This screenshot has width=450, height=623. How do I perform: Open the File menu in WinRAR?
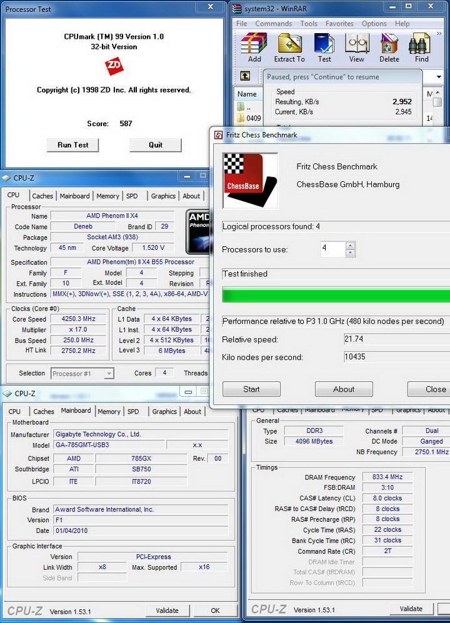pyautogui.click(x=242, y=24)
